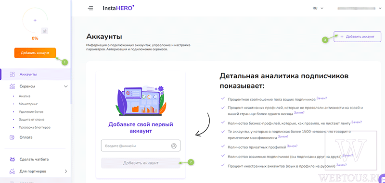Click the Аккаунты page heading
Image resolution: width=385 pixels, height=183 pixels.
coord(104,37)
